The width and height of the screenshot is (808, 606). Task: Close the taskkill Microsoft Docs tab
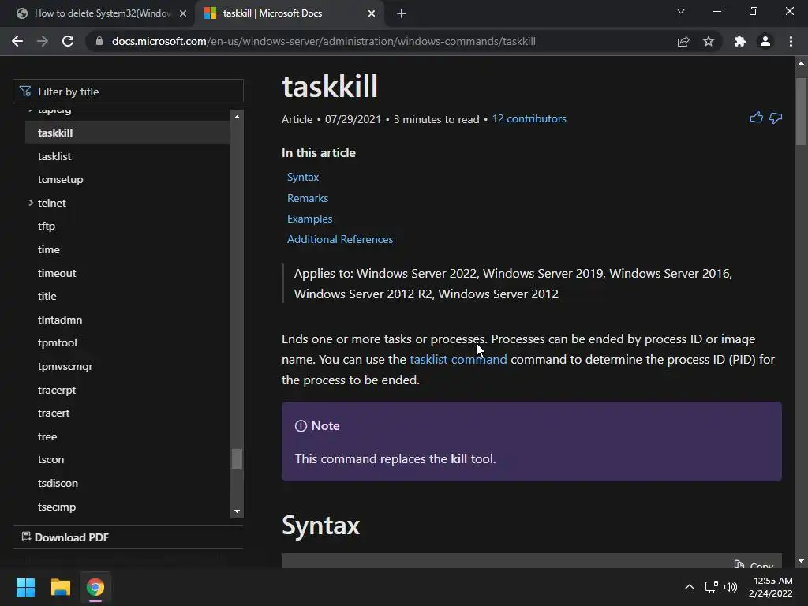pos(372,13)
